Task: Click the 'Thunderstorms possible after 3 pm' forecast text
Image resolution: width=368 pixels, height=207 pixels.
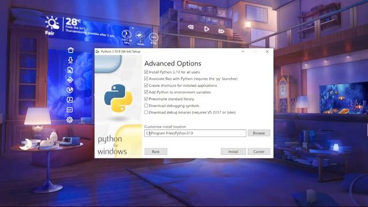Action: tap(90, 33)
